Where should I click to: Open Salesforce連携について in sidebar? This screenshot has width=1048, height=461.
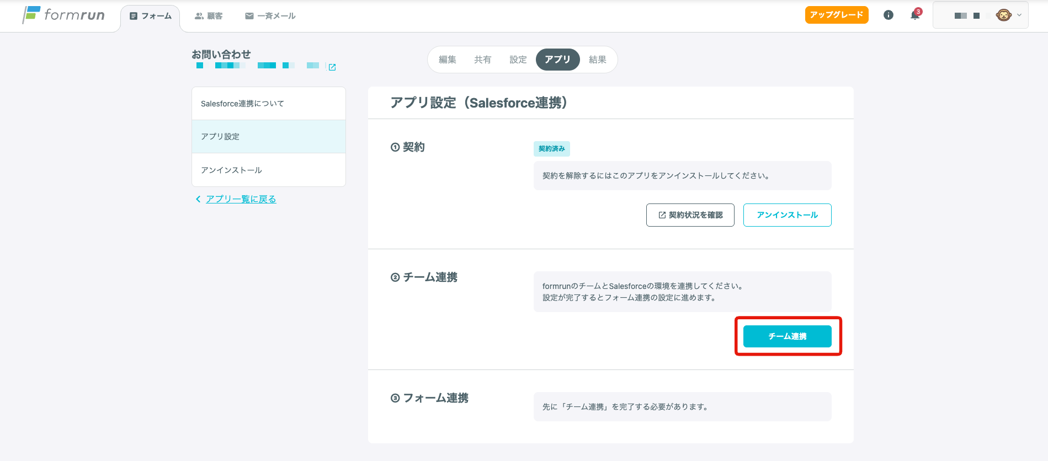pos(269,104)
